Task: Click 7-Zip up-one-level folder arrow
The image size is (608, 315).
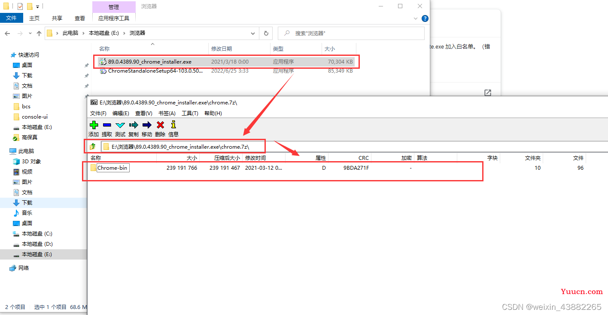Action: 93,147
